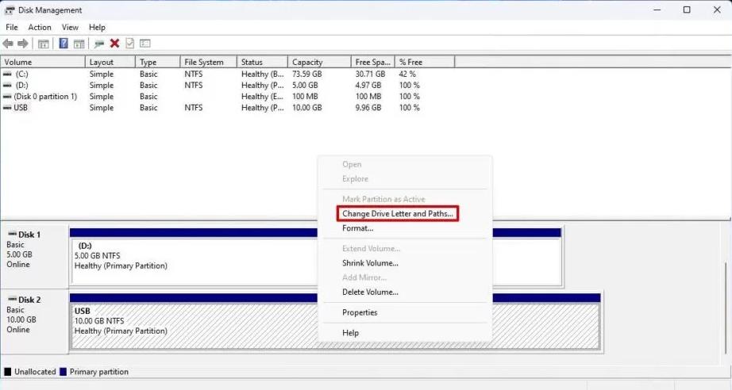Click the Forward arrow in the toolbar
Viewport: 732px width, 390px height.
pyautogui.click(x=23, y=44)
